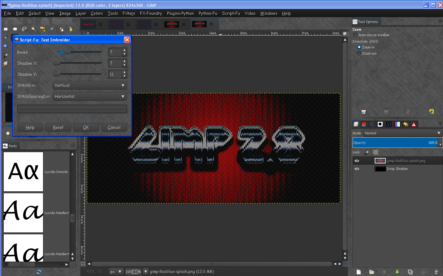
Task: Delete the selected layer
Action: click(436, 272)
